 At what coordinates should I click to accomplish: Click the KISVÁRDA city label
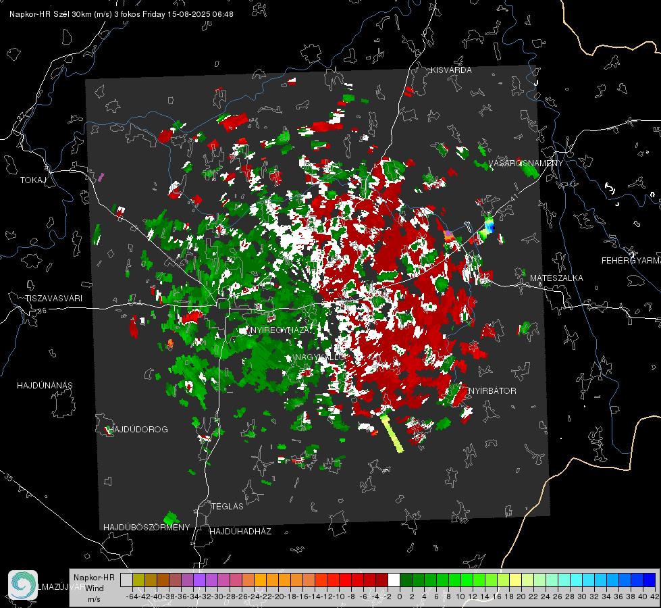(451, 70)
